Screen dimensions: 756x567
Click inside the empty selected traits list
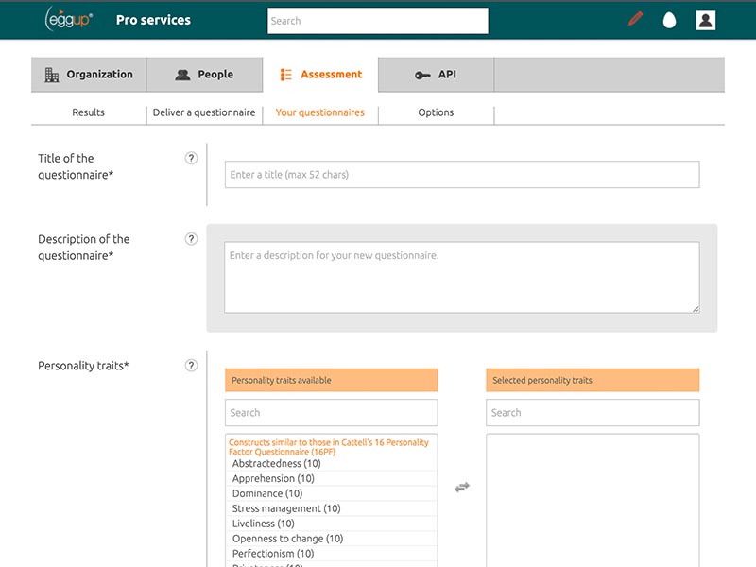tap(593, 501)
